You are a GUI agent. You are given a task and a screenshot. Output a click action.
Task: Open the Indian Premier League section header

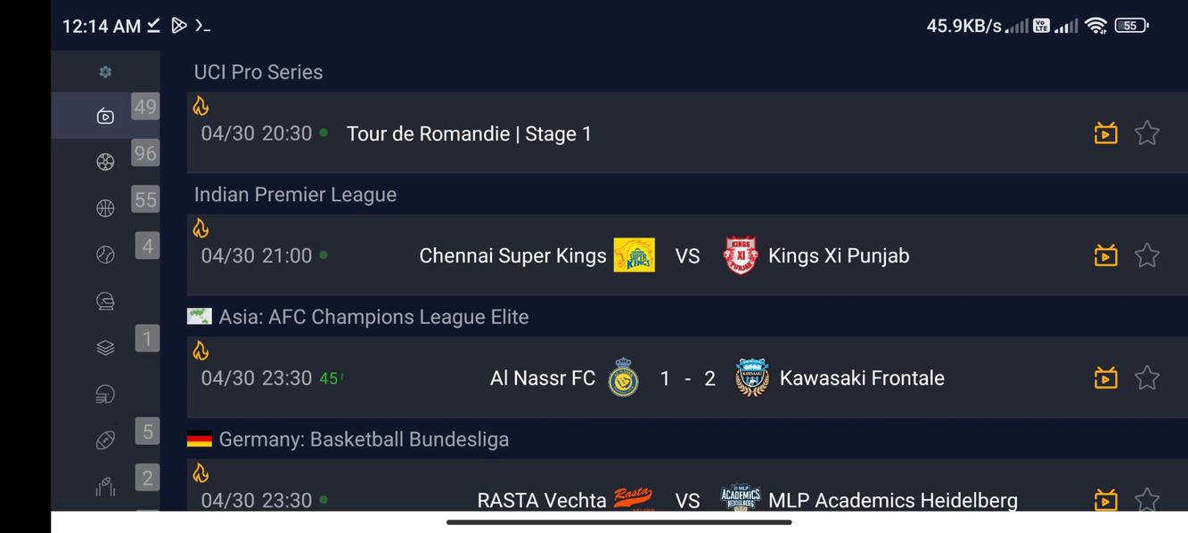(295, 194)
